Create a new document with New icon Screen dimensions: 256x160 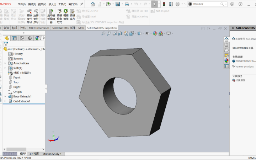pos(99,4)
